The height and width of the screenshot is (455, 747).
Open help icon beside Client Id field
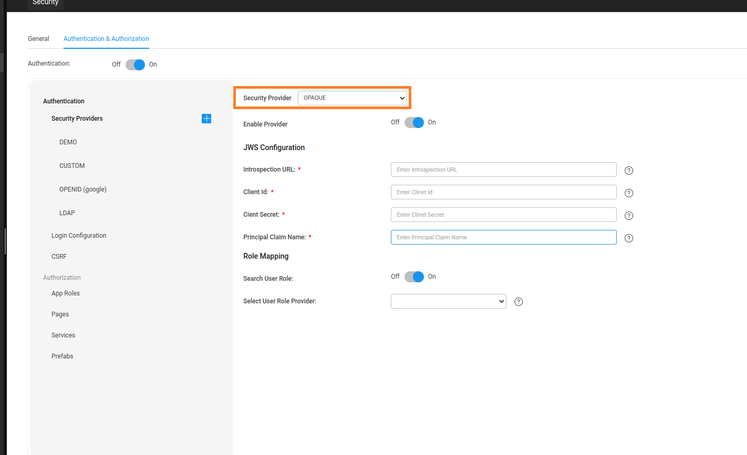[628, 193]
